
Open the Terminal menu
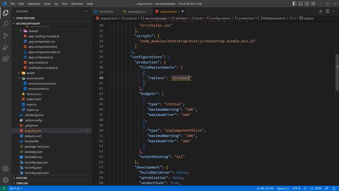pyautogui.click(x=77, y=4)
